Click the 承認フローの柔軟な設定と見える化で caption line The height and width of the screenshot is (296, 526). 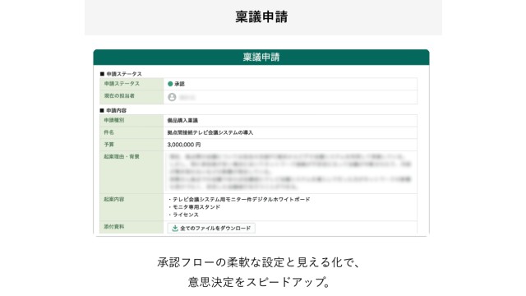[259, 262]
